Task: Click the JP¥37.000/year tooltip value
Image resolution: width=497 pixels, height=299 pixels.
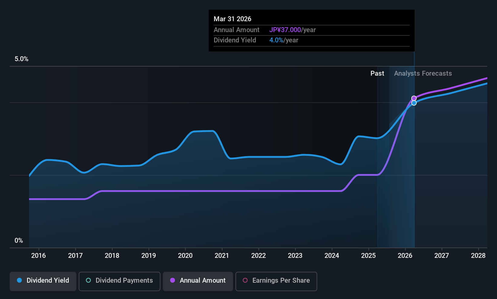Action: point(292,30)
